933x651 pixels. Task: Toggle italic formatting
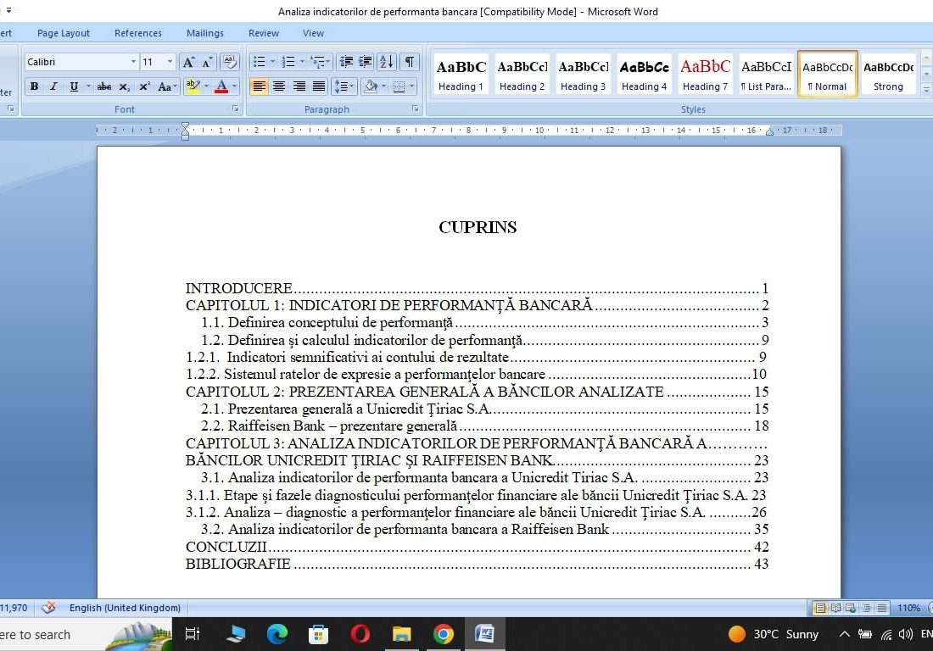53,86
